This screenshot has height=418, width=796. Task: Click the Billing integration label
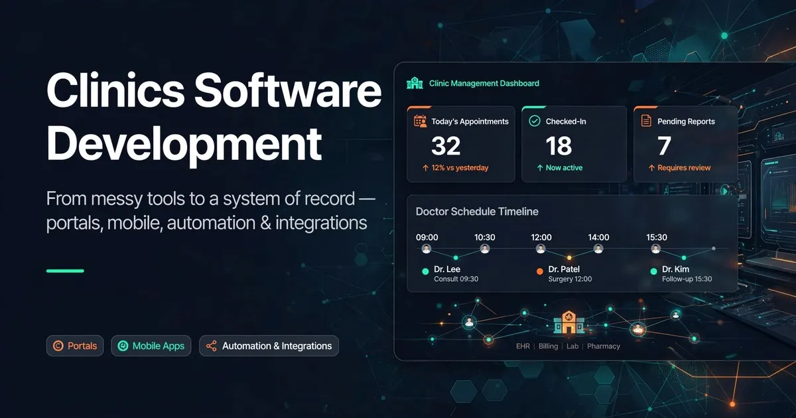click(549, 346)
